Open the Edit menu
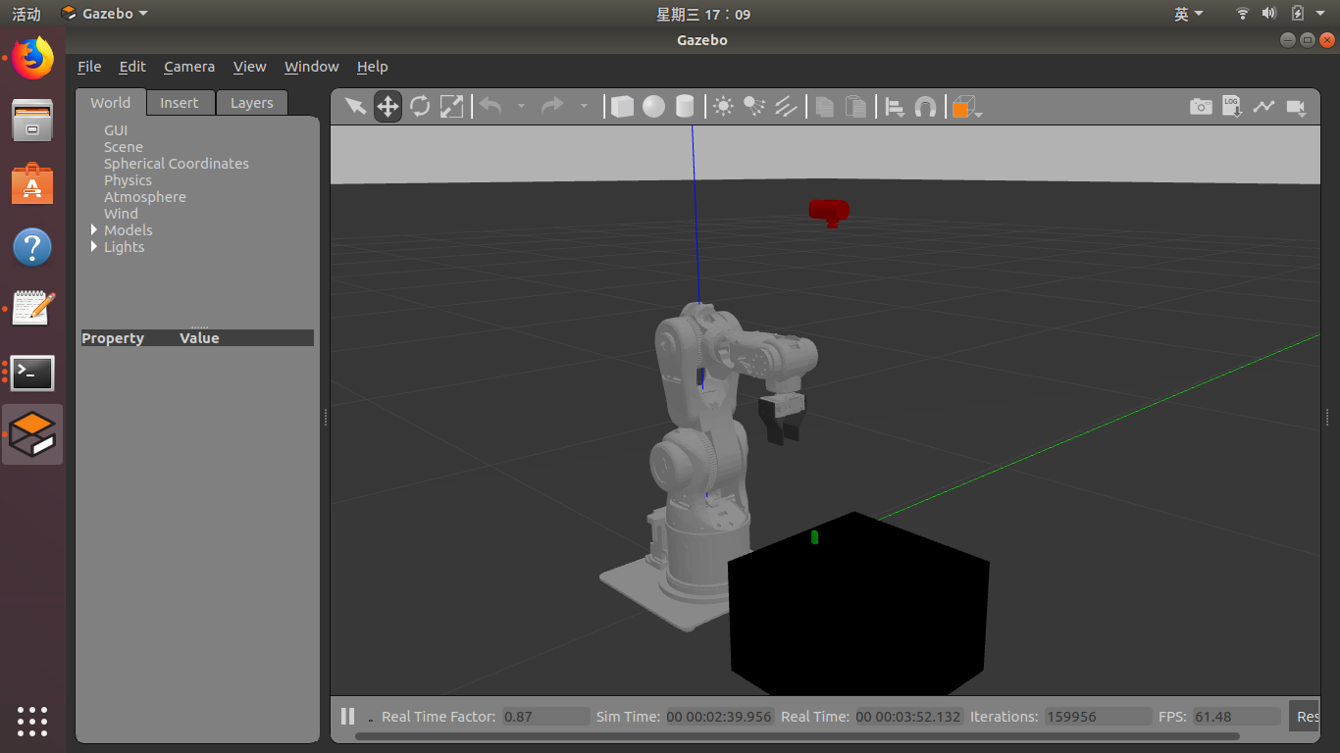The width and height of the screenshot is (1340, 753). point(132,67)
